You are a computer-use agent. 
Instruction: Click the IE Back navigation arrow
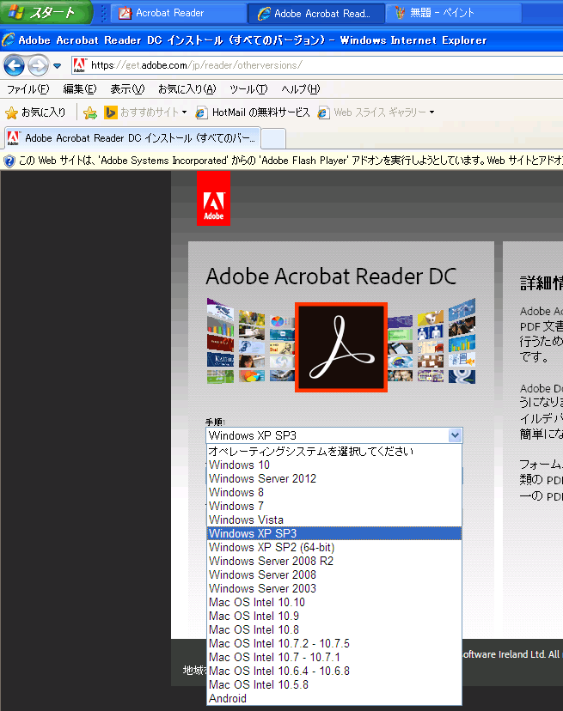click(14, 66)
